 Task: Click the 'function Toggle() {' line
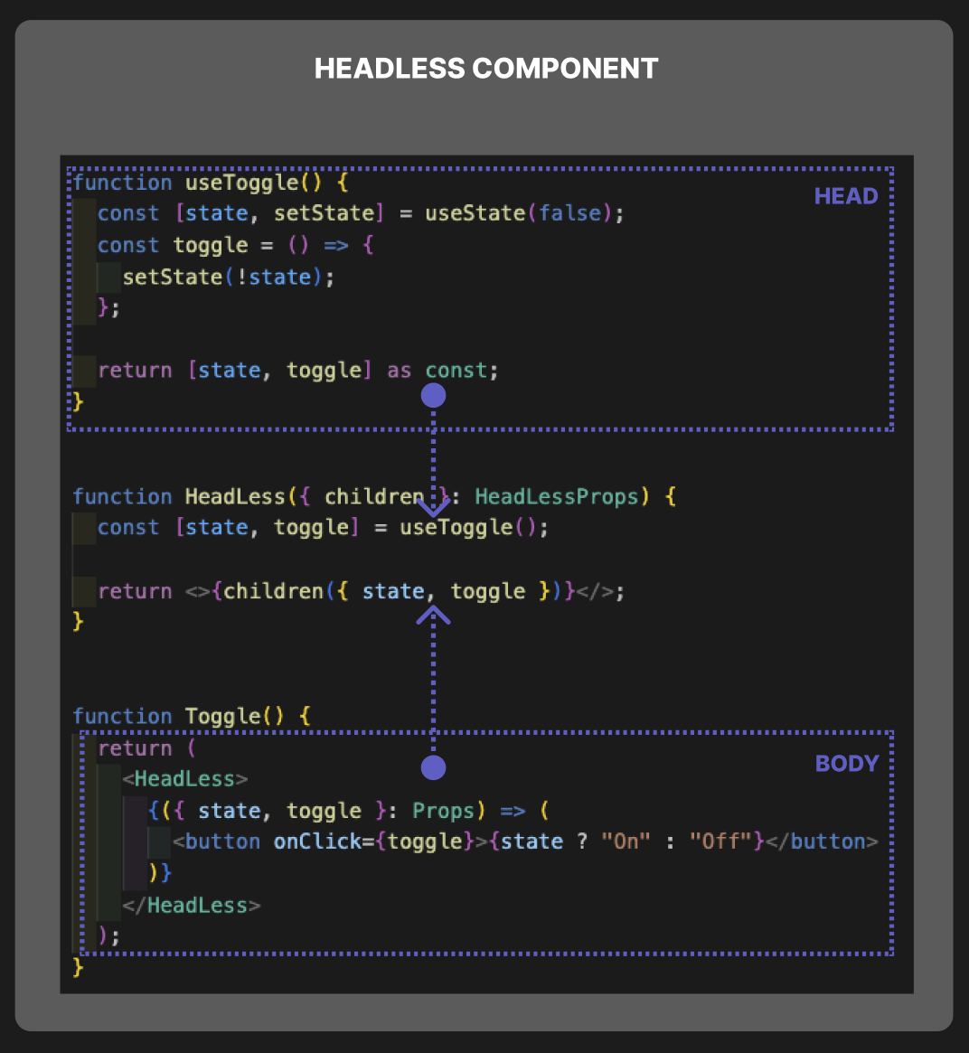[x=192, y=717]
